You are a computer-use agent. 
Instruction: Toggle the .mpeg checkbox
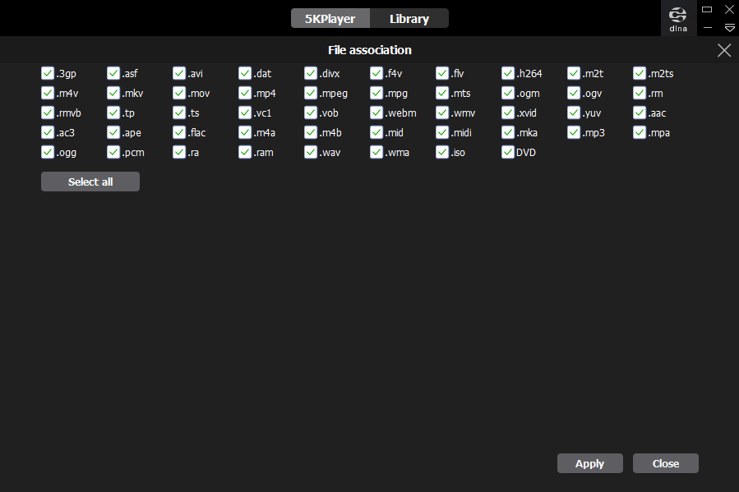[x=311, y=93]
